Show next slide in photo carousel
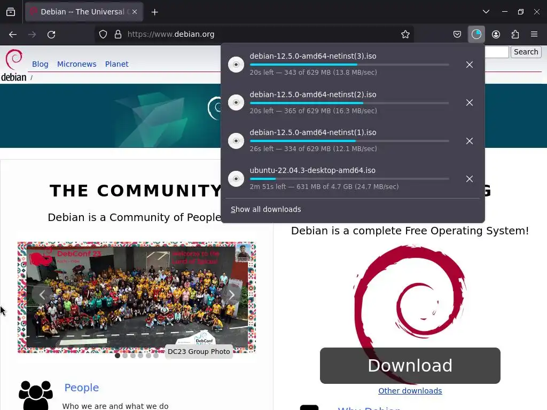Screen dimensions: 547x410 tap(231, 295)
